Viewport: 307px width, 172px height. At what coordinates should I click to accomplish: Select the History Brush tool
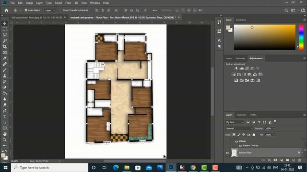pos(5,82)
